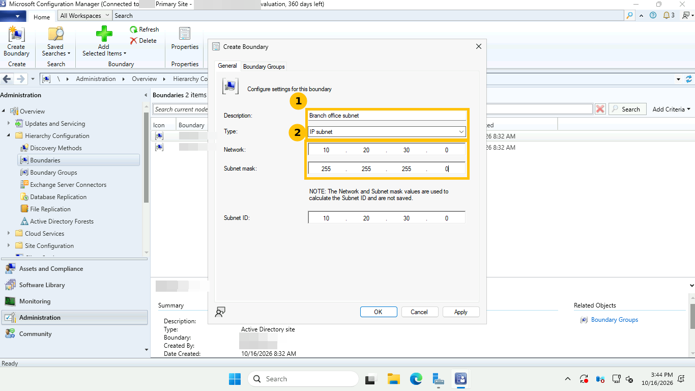Open the Type dropdown showing IP subnet
The image size is (695, 391).
click(x=387, y=132)
